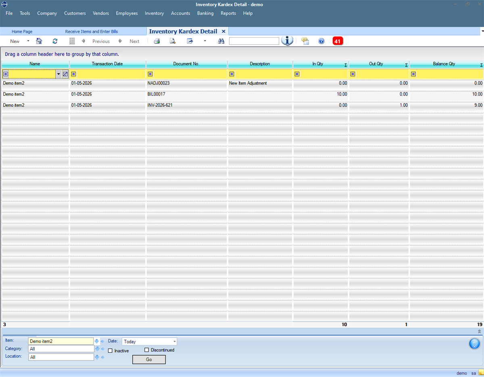Click the Refresh icon in the toolbar
Viewport: 484px width, 377px height.
55,41
